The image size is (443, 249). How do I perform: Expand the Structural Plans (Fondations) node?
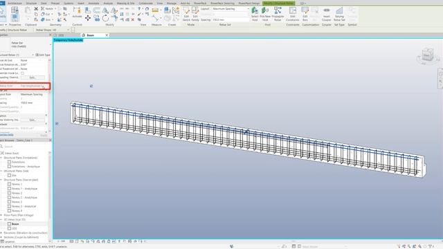click(x=1, y=158)
